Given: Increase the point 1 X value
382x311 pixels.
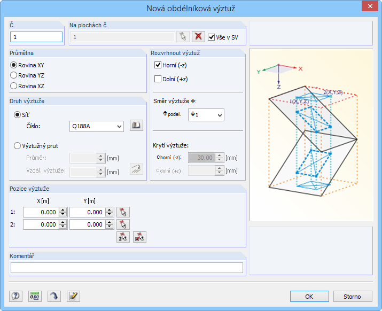Looking at the screenshot, I should (63, 210).
